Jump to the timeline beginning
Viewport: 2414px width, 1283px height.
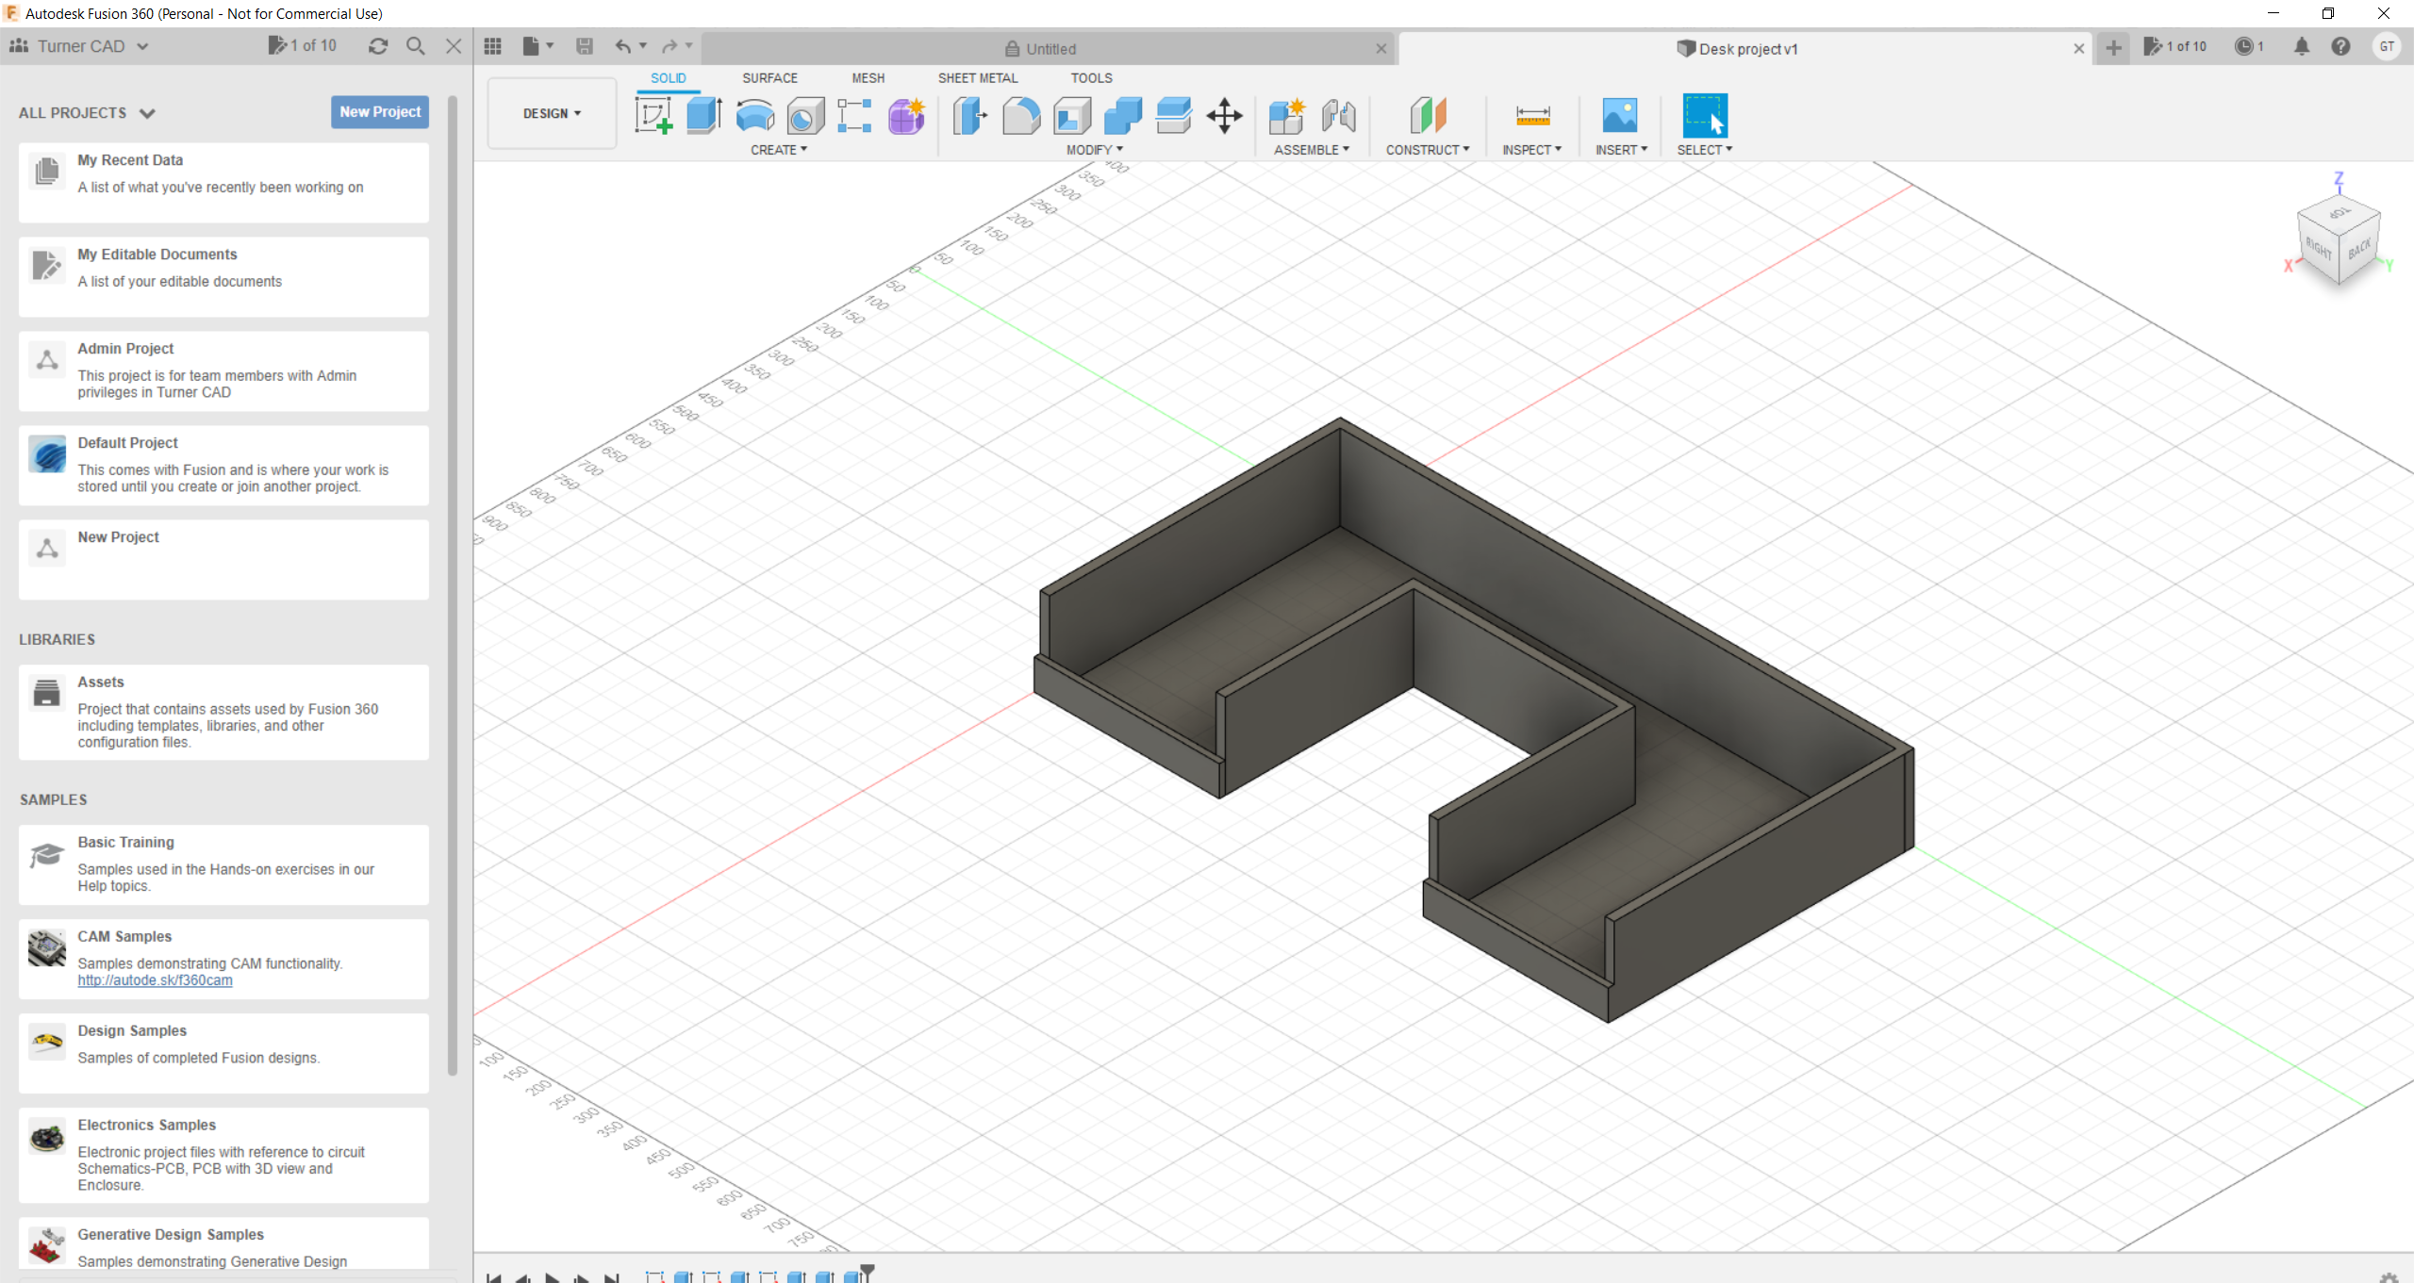point(493,1277)
